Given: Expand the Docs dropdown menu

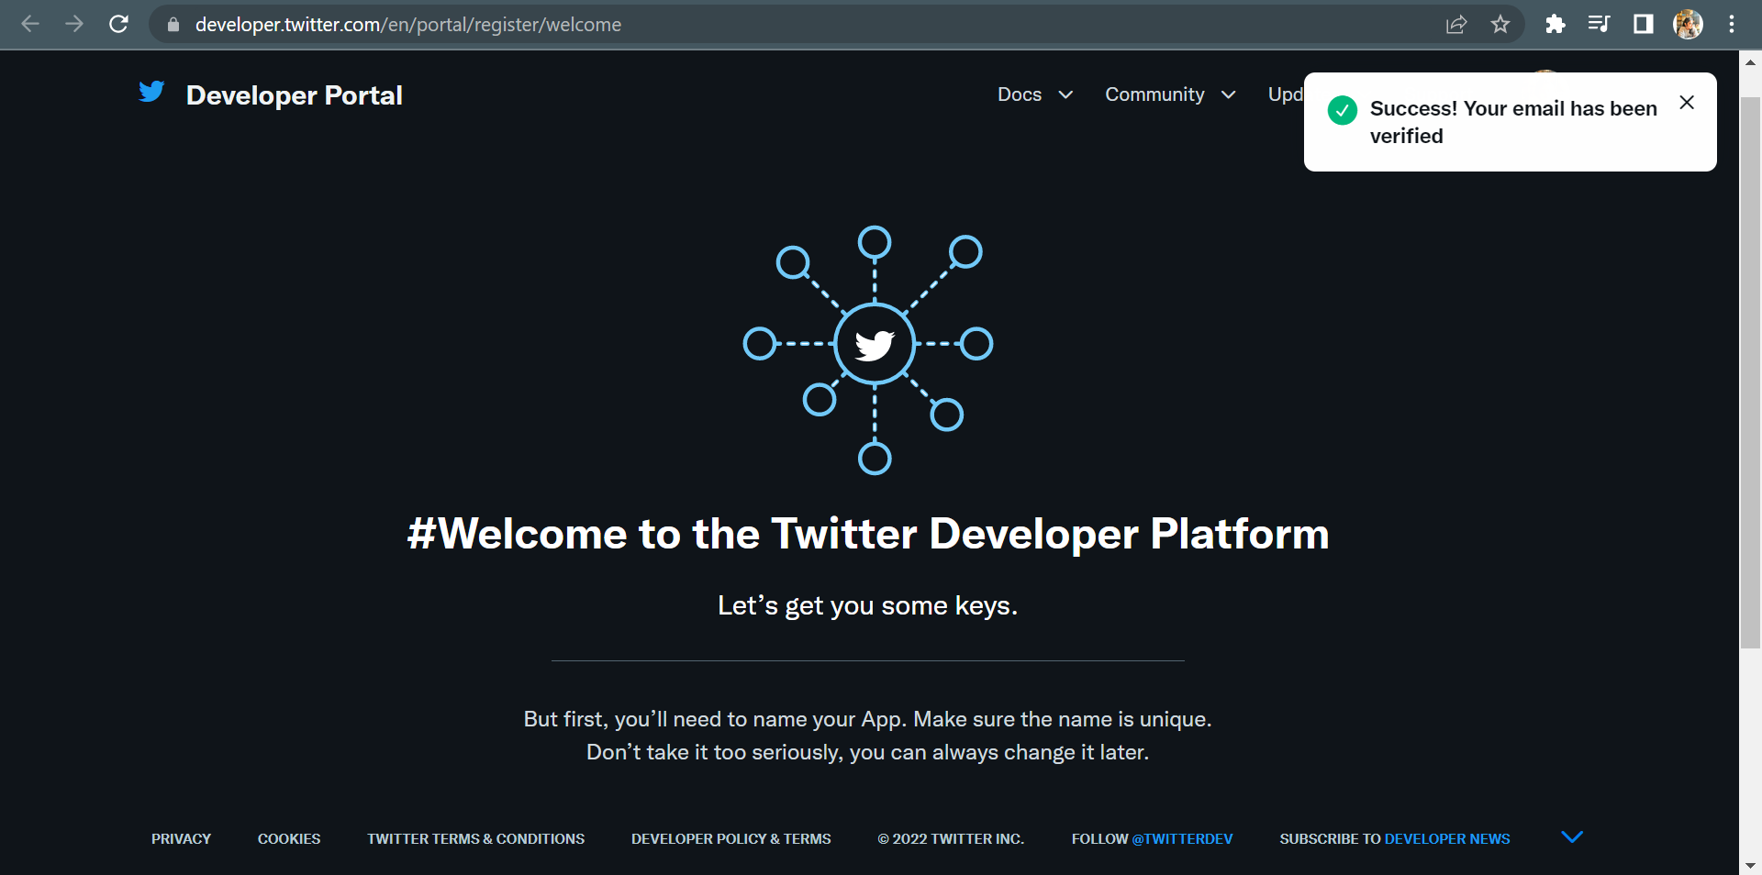Looking at the screenshot, I should click(1034, 94).
